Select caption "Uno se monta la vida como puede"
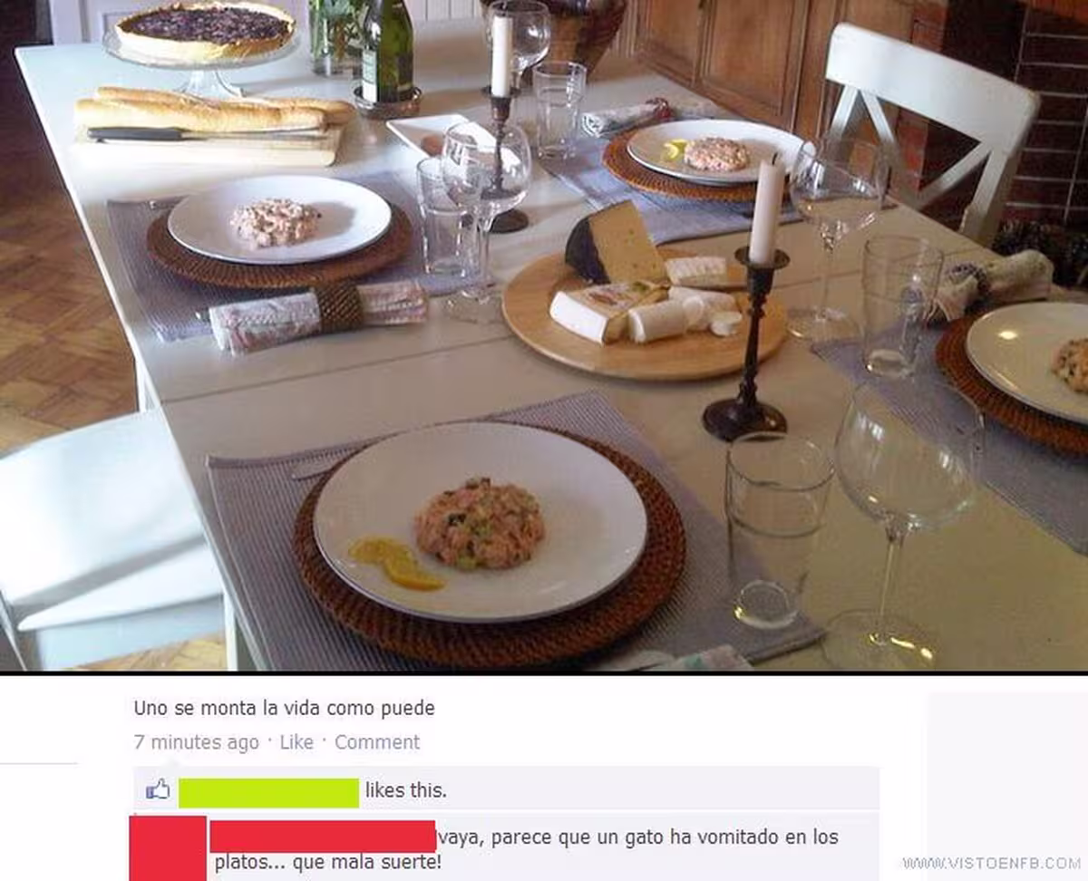 [x=285, y=708]
